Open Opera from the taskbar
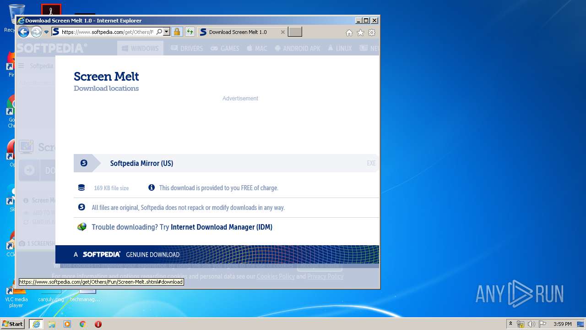This screenshot has height=330, width=586. coord(98,324)
